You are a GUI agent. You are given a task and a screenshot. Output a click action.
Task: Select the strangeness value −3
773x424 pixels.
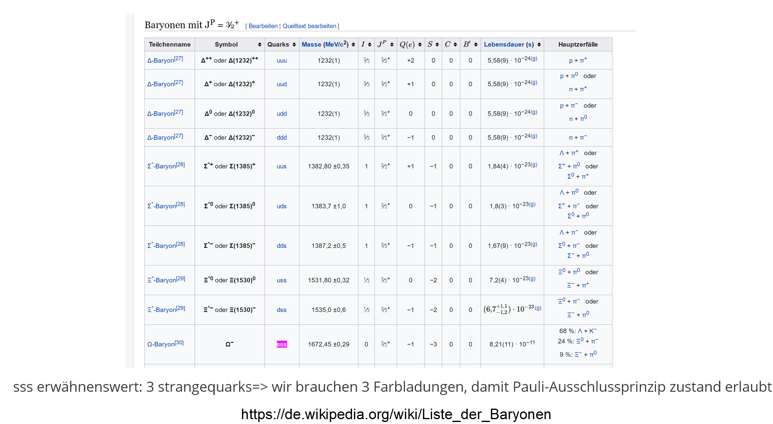coord(433,344)
